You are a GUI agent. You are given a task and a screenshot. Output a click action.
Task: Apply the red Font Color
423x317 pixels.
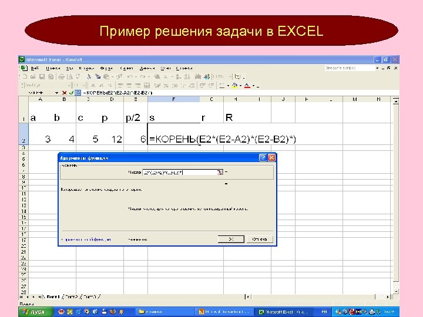[x=247, y=86]
